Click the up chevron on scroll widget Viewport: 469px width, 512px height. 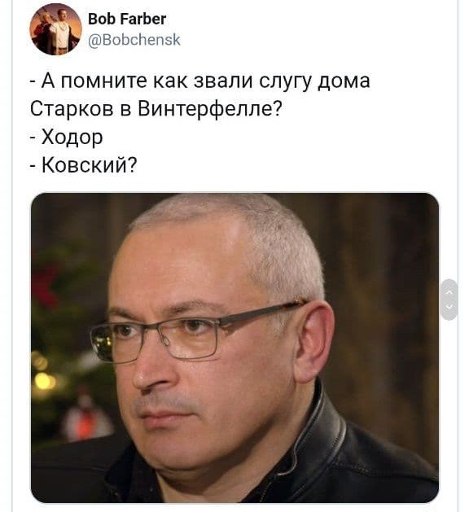[x=449, y=292]
